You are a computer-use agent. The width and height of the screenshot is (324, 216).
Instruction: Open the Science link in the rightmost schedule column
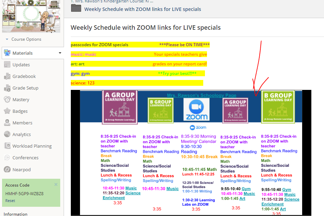pyautogui.click(x=292, y=199)
